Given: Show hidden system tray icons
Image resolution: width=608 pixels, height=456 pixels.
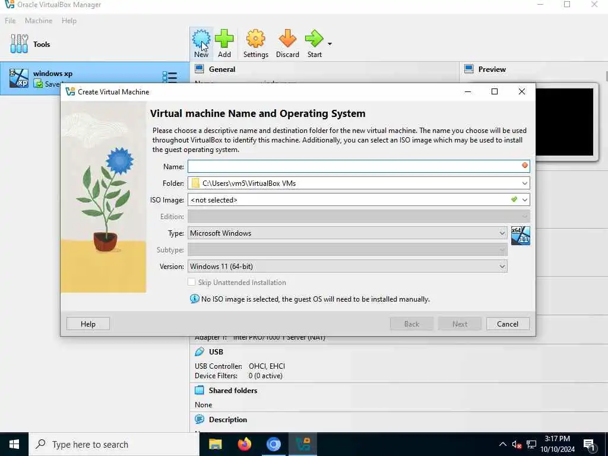Looking at the screenshot, I should point(502,444).
